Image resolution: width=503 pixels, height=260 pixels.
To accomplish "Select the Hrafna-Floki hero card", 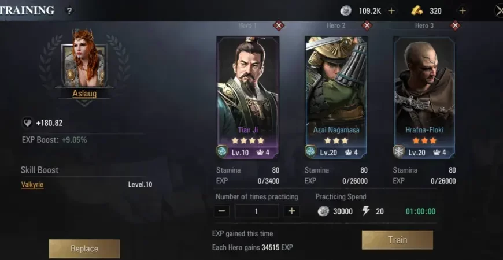I will (424, 97).
